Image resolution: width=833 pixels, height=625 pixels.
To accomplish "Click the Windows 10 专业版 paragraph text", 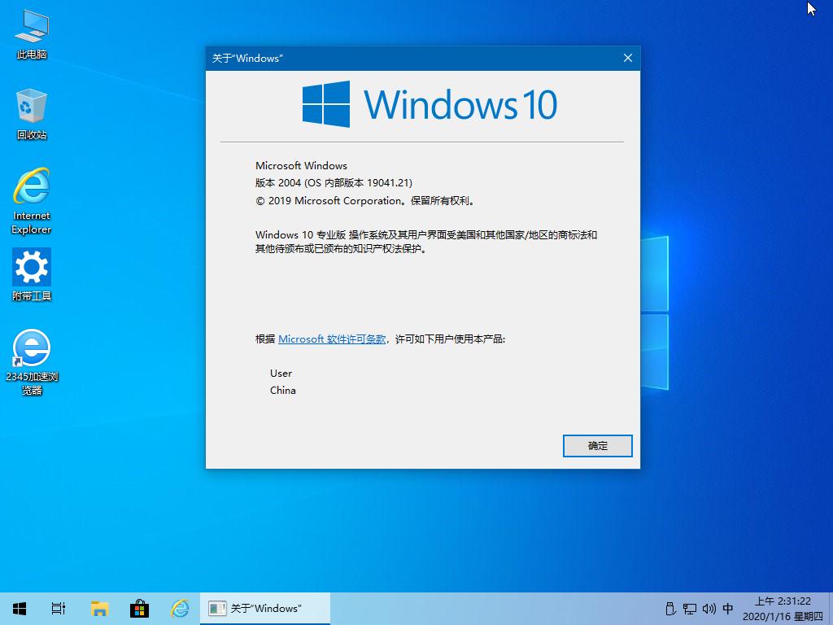I will (x=426, y=242).
